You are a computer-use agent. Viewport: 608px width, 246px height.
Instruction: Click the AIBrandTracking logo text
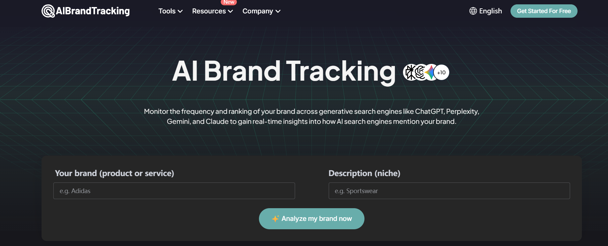[x=93, y=11]
